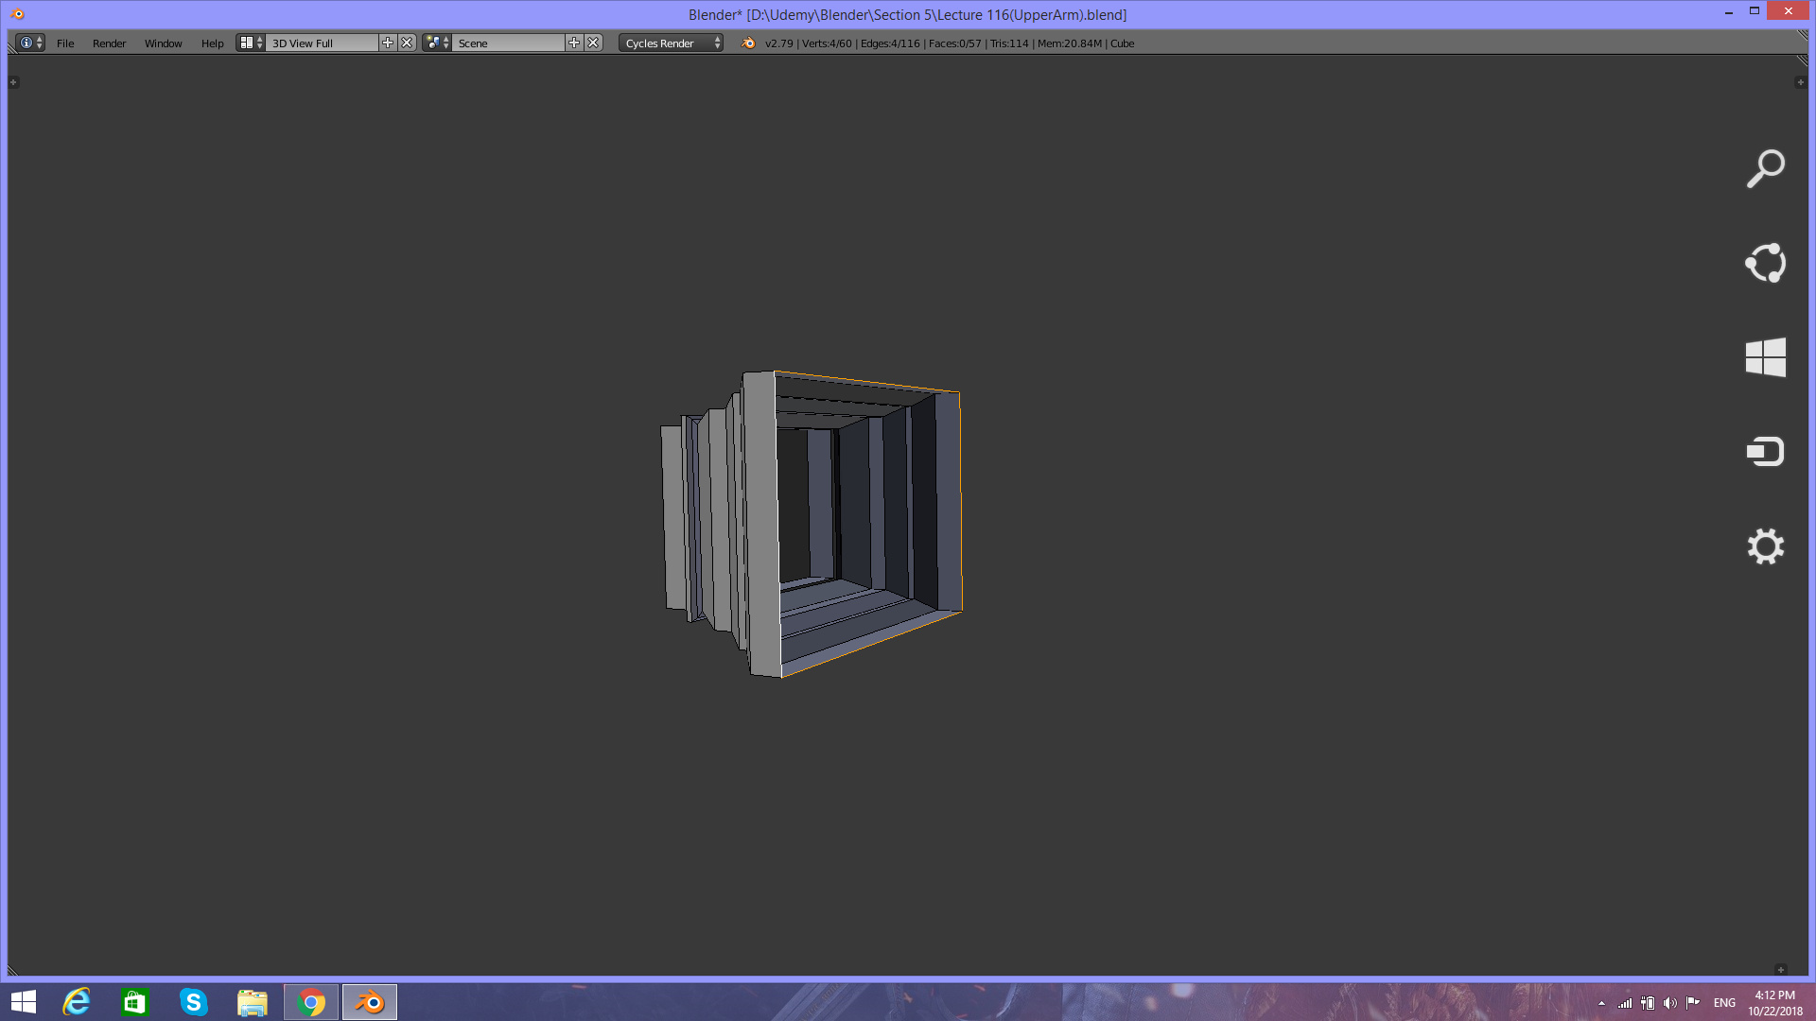Open the Search charm

pos(1765,169)
